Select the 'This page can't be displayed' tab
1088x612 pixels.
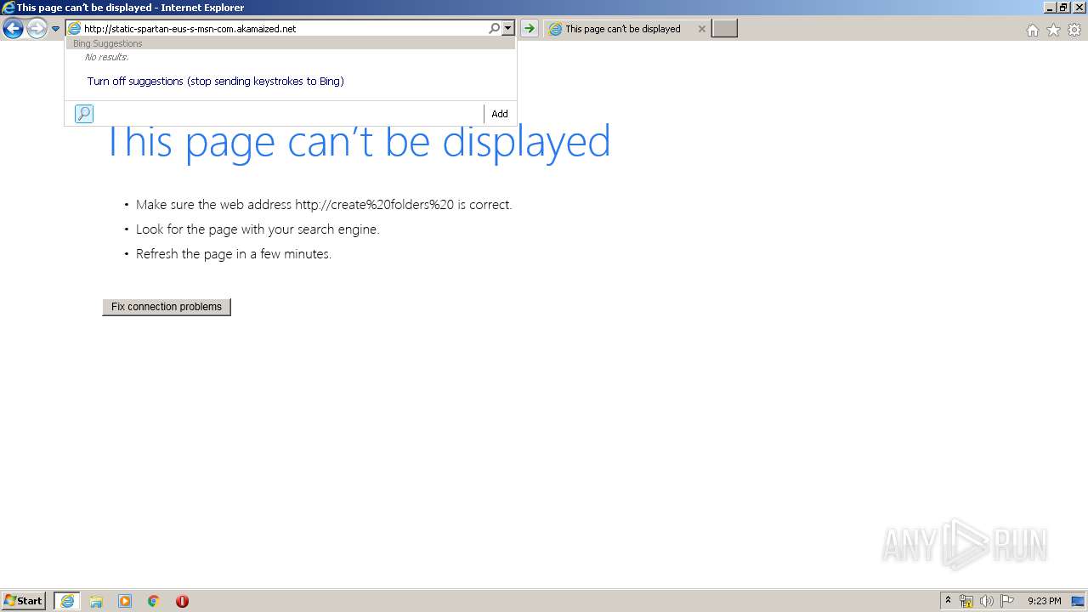623,29
